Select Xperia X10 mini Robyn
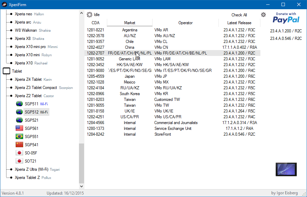 tap(33, 55)
